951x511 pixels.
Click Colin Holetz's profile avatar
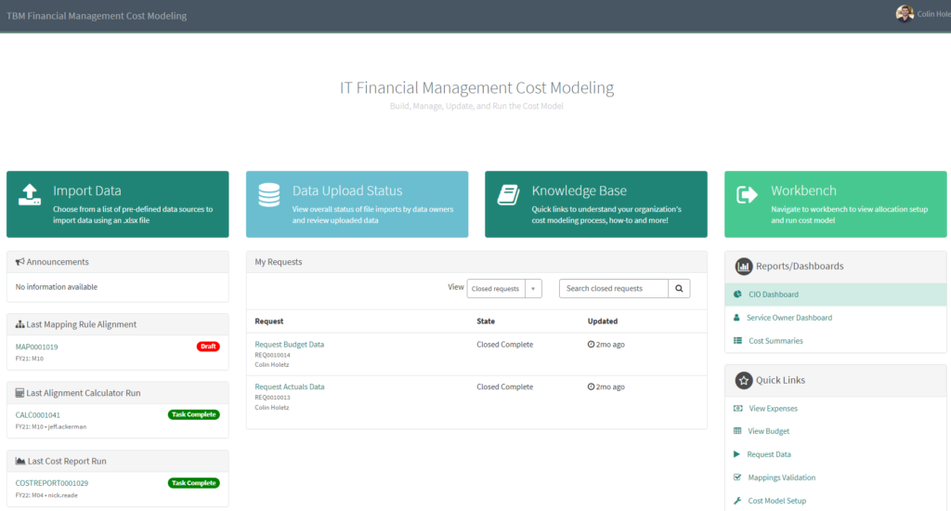[904, 14]
